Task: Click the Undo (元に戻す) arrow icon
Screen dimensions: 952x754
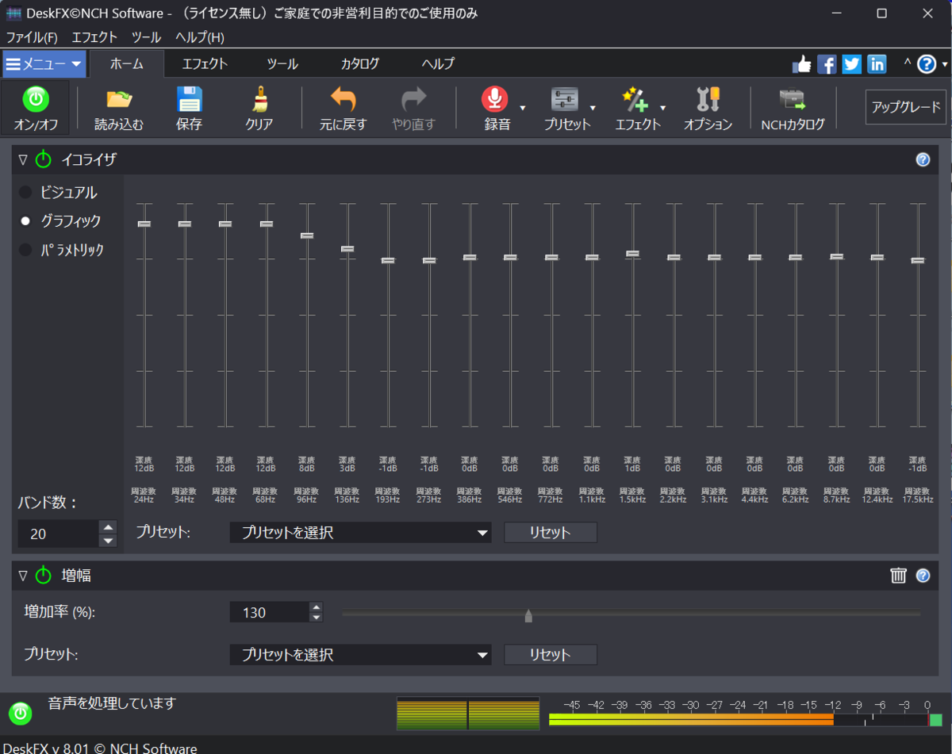Action: [344, 100]
